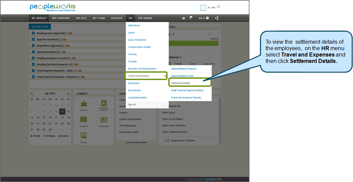Screen dimensions: 353x182
Task: Click the peopleworks logo
Action: pos(53,7)
